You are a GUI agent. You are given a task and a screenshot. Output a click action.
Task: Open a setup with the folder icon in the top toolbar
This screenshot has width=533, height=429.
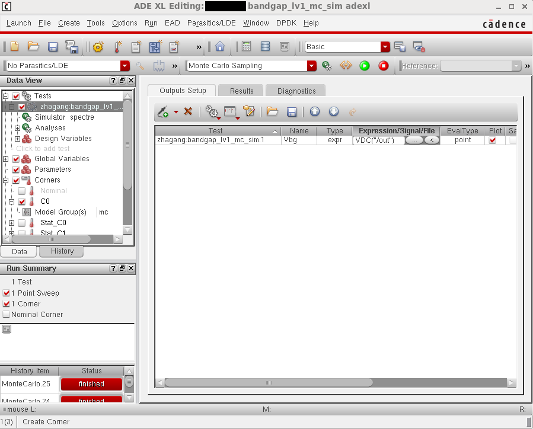click(33, 46)
